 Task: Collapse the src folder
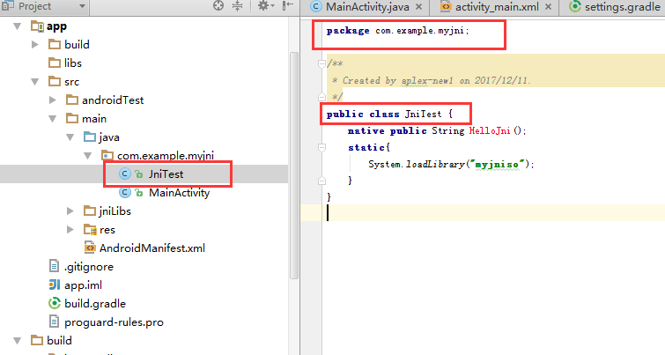tap(35, 81)
